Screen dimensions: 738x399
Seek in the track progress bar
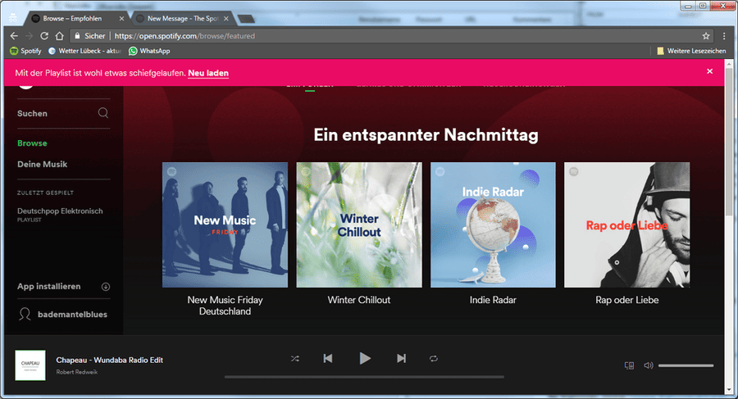(364, 377)
